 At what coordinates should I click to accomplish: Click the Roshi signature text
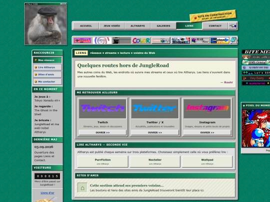tap(226, 82)
